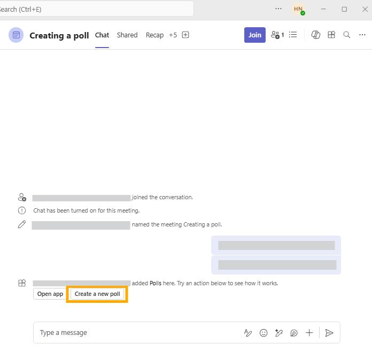372x352 pixels.
Task: Click Create a new poll button
Action: point(97,294)
